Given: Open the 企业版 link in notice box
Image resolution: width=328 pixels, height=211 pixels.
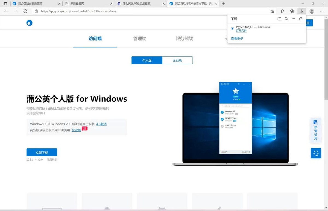Looking at the screenshot, I should pyautogui.click(x=76, y=130).
